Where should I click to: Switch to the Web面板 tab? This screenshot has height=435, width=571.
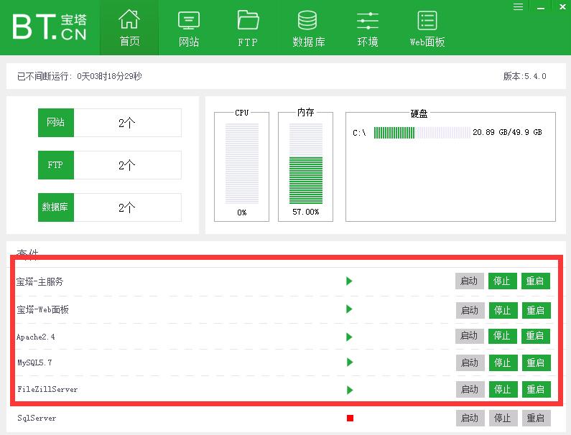click(x=427, y=28)
